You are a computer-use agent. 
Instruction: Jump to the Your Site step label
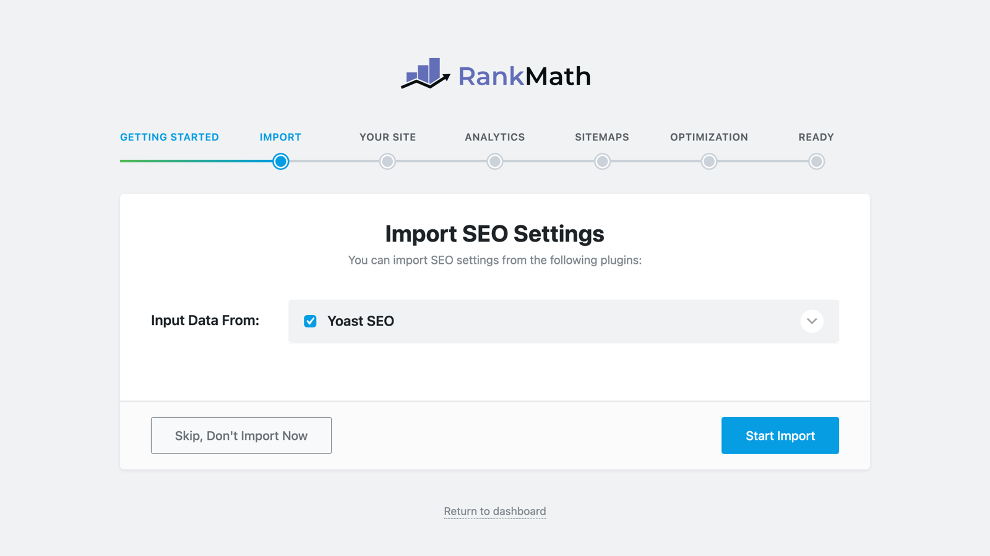pos(387,137)
